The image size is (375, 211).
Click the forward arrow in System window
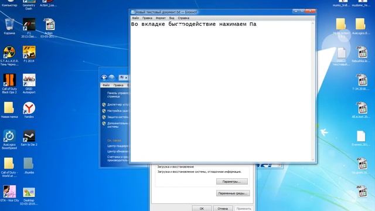[x=111, y=77]
